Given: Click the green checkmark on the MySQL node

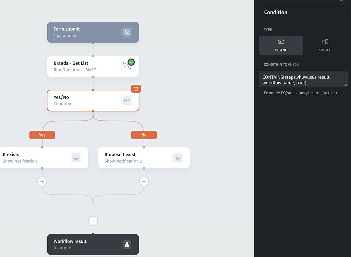Looking at the screenshot, I should click(131, 62).
